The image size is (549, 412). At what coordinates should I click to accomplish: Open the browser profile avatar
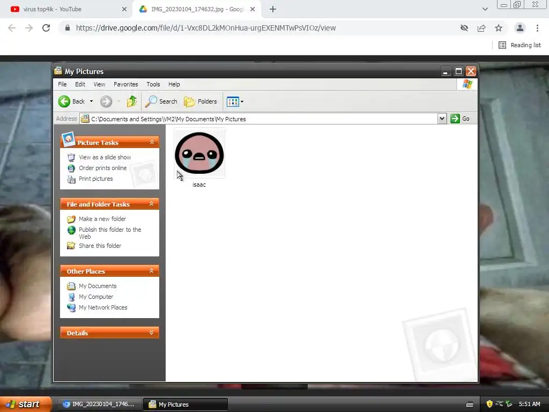(x=520, y=28)
